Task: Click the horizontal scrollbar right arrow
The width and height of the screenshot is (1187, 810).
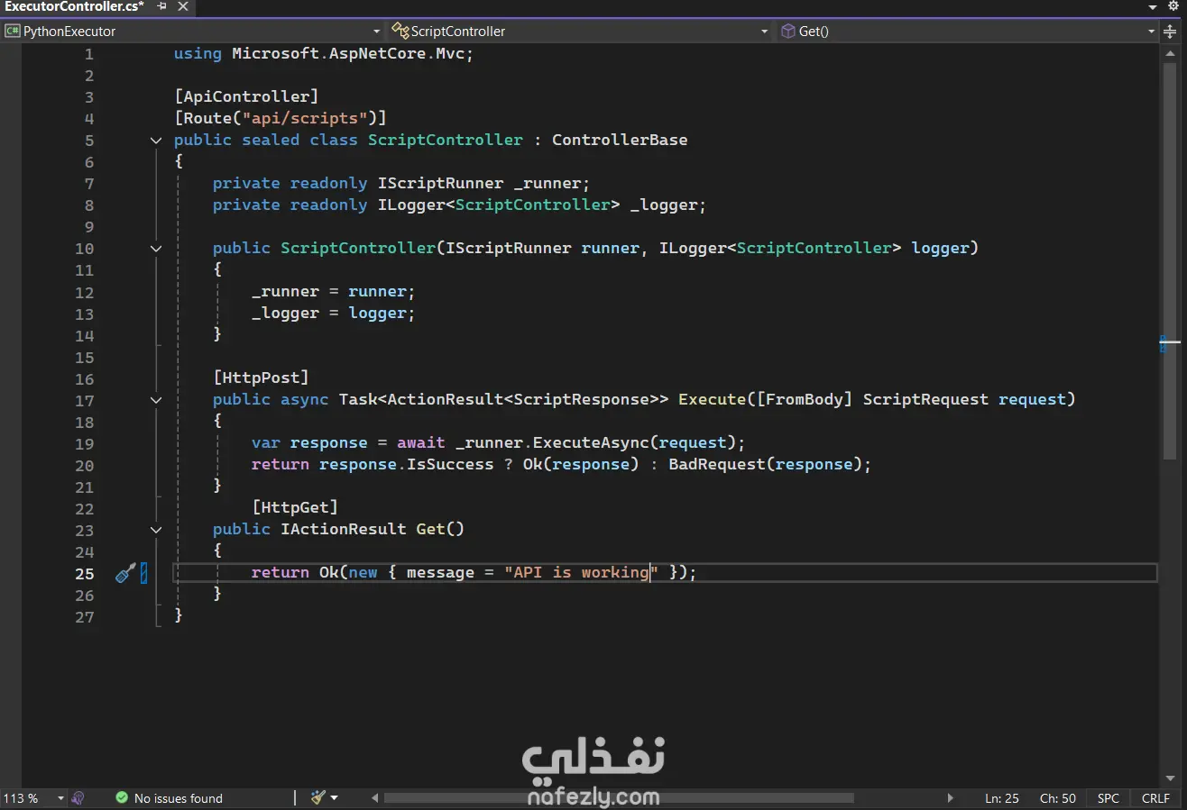Action: [x=951, y=798]
